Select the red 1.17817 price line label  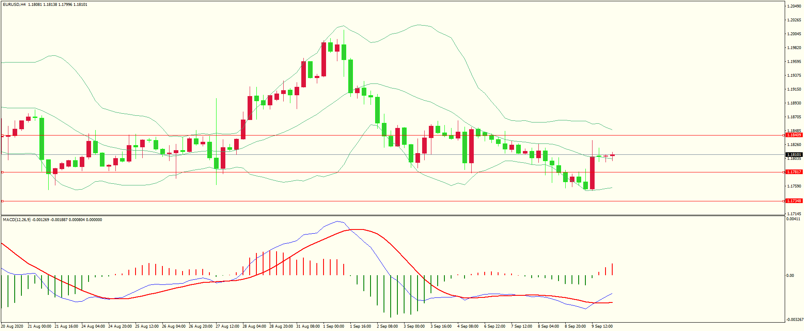(794, 172)
